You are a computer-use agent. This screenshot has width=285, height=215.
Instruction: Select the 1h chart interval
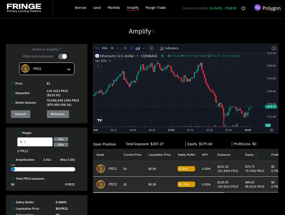[x=112, y=48]
